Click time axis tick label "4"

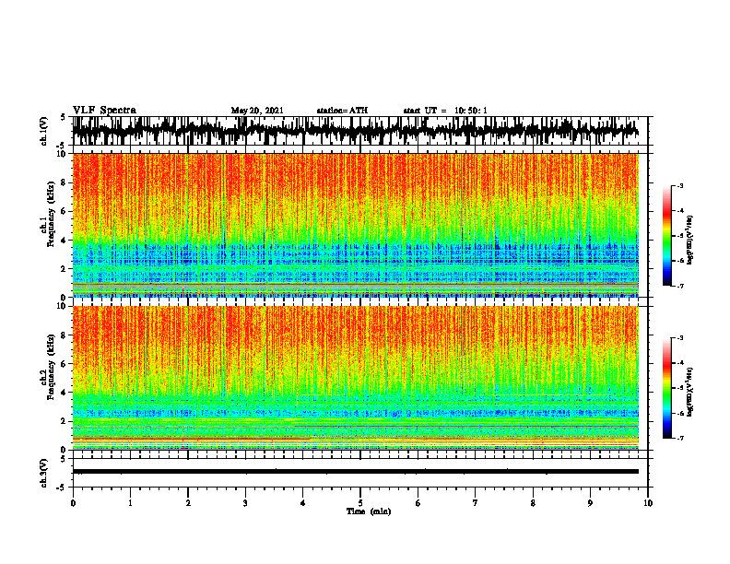[x=303, y=503]
